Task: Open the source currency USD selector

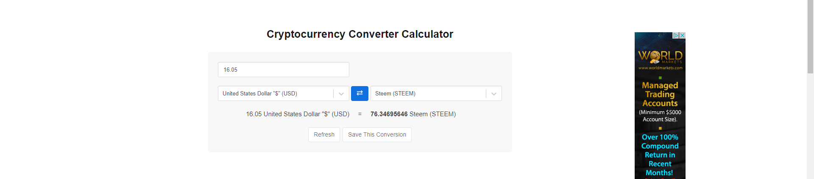Action: pyautogui.click(x=276, y=93)
